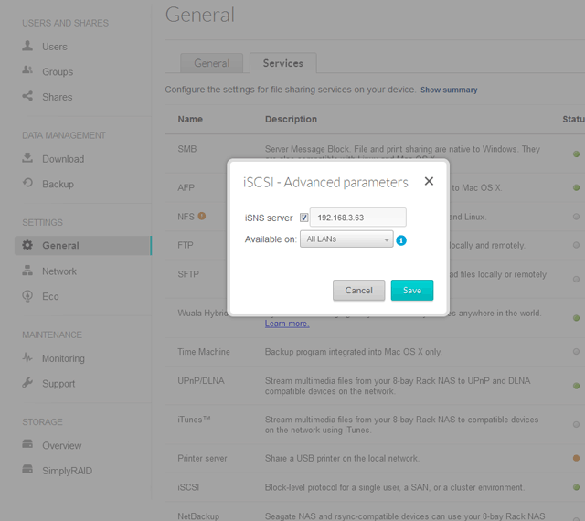585x521 pixels.
Task: Click the Eco lightbulb icon
Action: (27, 296)
